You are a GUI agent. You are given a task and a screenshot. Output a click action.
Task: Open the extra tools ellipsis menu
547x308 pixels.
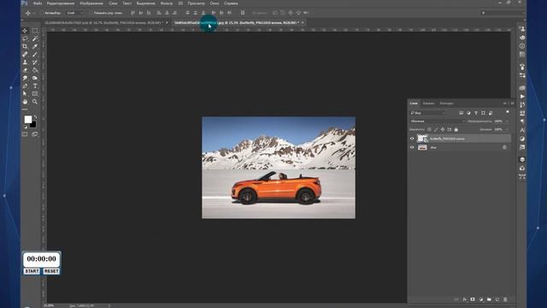(25, 110)
